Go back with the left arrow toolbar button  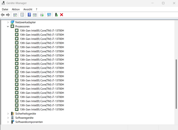(x=3, y=15)
